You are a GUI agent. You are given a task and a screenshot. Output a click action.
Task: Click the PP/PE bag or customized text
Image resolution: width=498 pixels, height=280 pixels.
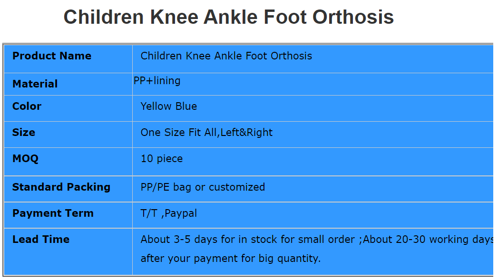[x=203, y=187]
